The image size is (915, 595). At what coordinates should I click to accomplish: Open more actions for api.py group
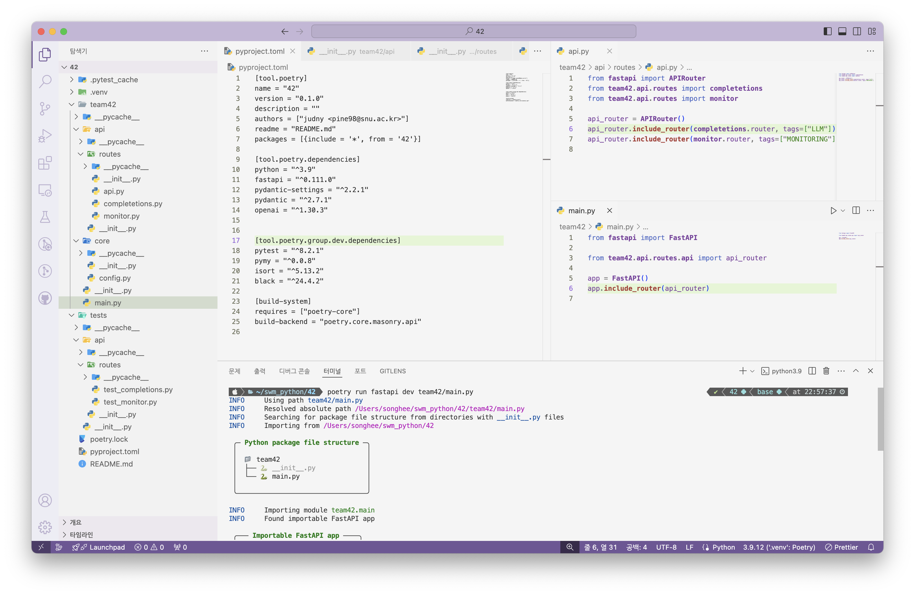870,51
